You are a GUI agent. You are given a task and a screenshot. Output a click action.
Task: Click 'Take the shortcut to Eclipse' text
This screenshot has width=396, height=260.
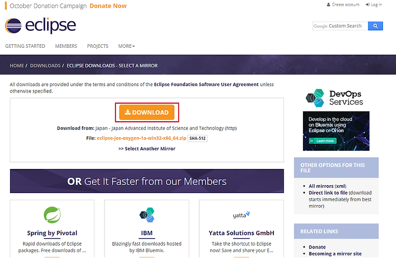pos(241,247)
